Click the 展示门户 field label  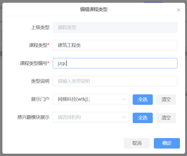click(40, 99)
